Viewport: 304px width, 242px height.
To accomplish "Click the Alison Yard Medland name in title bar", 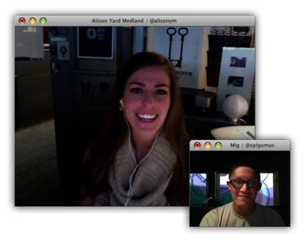I will pyautogui.click(x=117, y=21).
